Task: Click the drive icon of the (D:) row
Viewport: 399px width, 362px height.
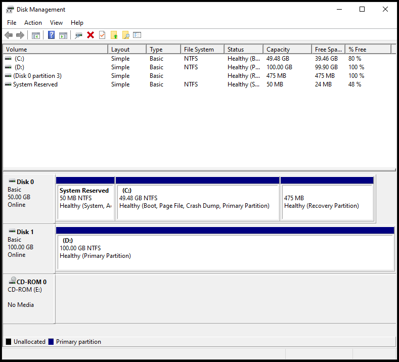Action: click(8, 67)
